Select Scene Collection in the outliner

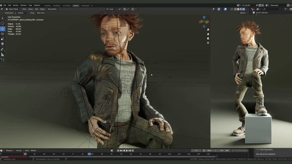point(261,13)
